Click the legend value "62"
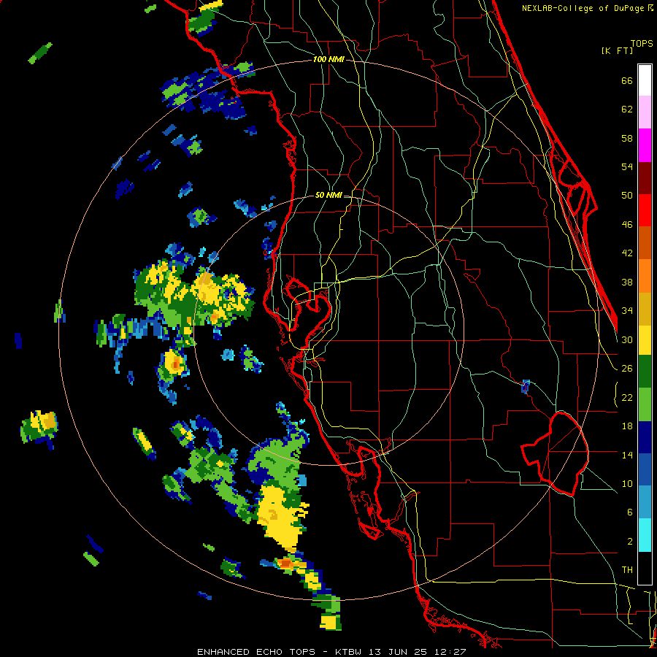Screen dimensions: 657x657 pyautogui.click(x=627, y=109)
